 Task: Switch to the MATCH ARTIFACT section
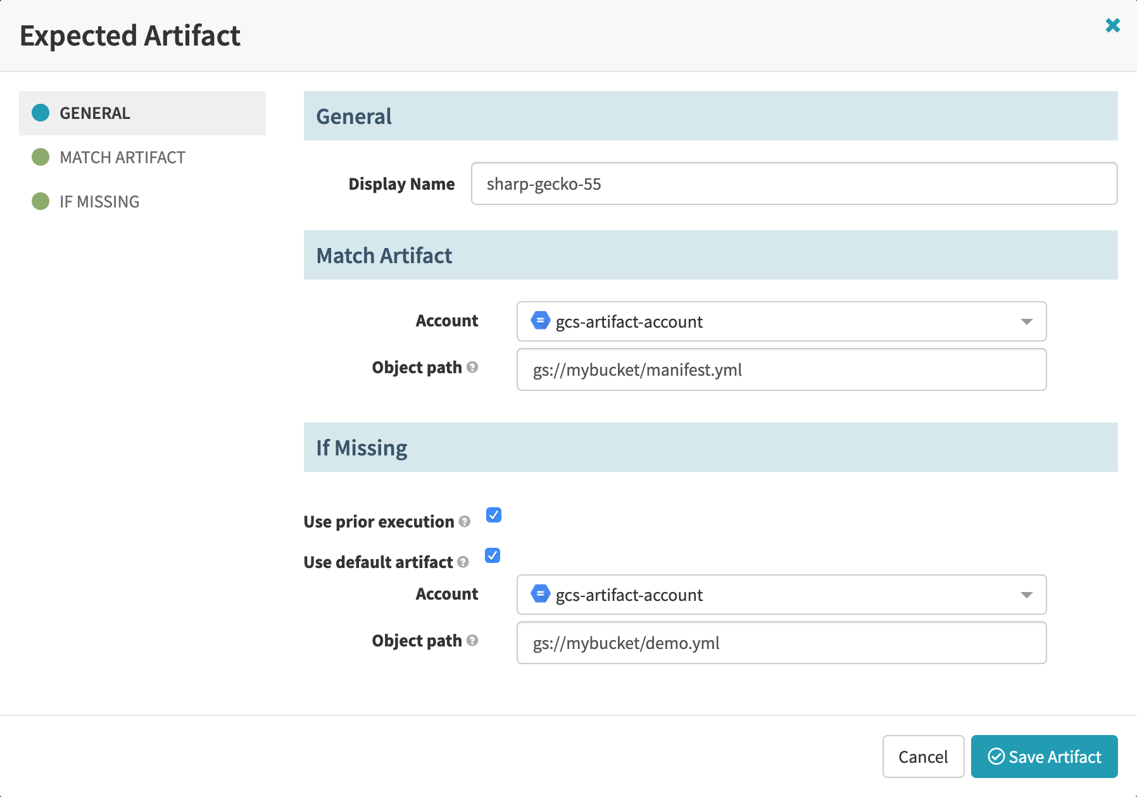(x=122, y=158)
